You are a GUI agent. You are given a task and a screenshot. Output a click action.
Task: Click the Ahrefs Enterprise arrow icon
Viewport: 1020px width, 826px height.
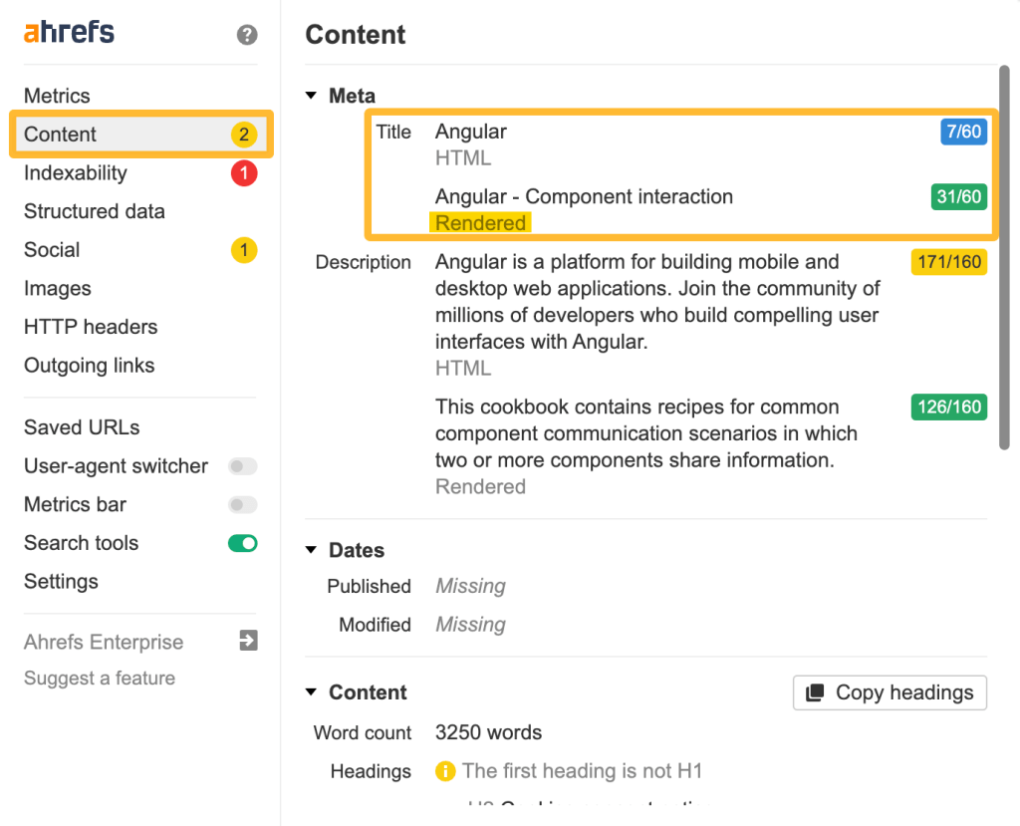(249, 641)
